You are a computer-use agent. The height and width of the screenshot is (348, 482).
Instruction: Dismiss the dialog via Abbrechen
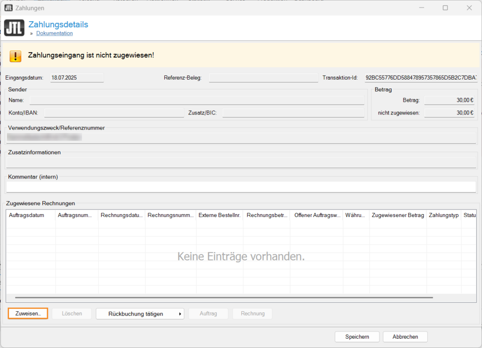[x=405, y=336]
